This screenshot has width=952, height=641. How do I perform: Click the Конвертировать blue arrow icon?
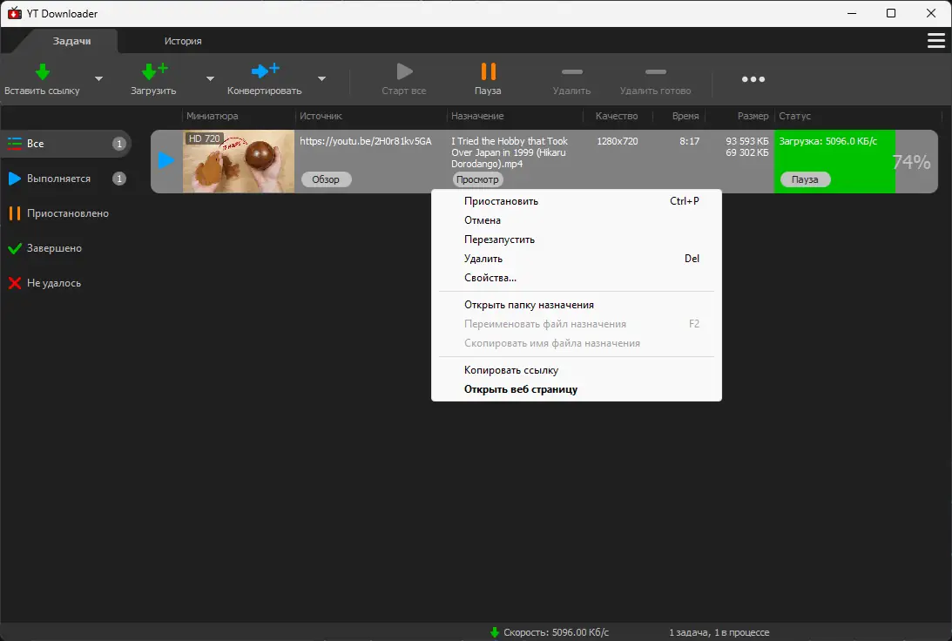coord(266,71)
